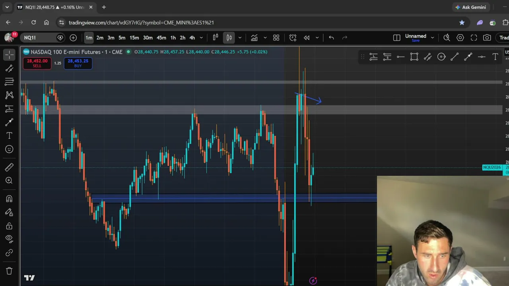Activate the zoom in tool
Image resolution: width=509 pixels, height=286 pixels.
click(9, 181)
